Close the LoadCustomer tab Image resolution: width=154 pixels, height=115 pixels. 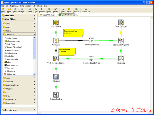(x=74, y=15)
